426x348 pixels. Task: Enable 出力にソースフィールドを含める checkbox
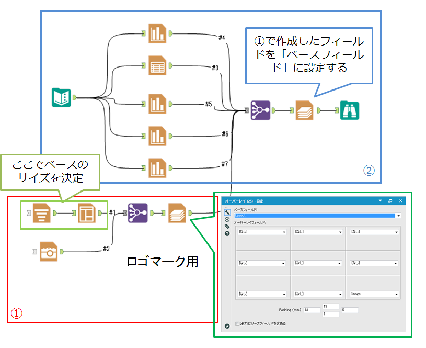238,324
